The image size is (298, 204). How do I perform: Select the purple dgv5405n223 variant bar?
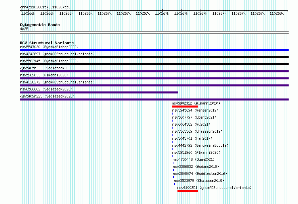point(154,71)
